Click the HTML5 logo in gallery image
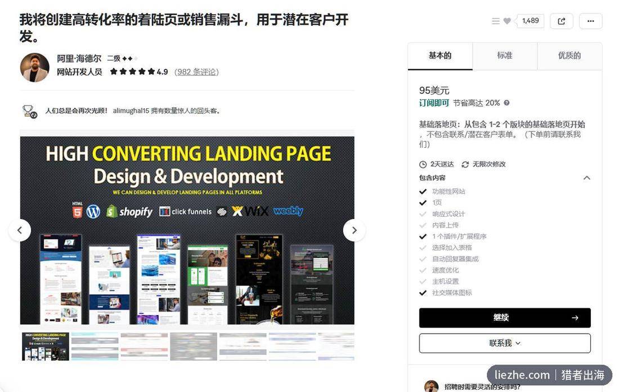619x392 pixels. coord(78,210)
